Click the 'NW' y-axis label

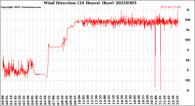pos(188,20)
